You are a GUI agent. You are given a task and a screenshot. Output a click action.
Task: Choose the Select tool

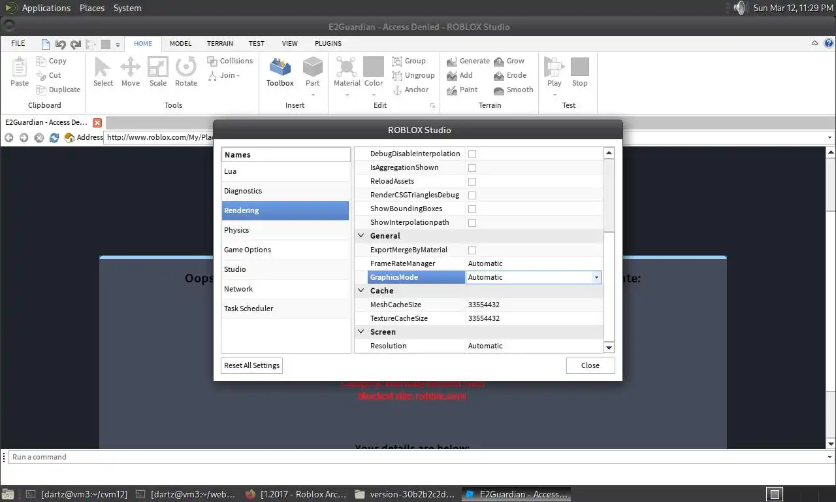click(103, 72)
